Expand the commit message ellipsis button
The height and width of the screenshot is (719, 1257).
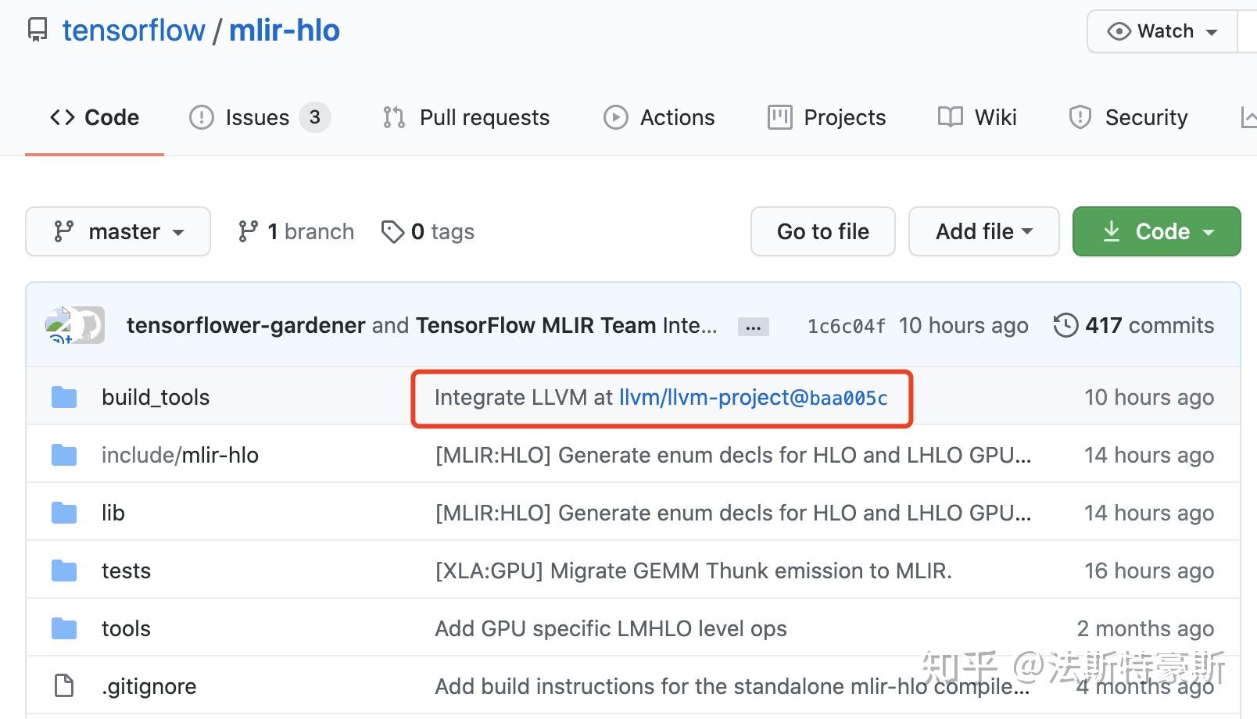(753, 327)
